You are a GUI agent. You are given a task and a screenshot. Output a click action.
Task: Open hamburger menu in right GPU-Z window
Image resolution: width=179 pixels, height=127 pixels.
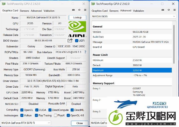174,10
